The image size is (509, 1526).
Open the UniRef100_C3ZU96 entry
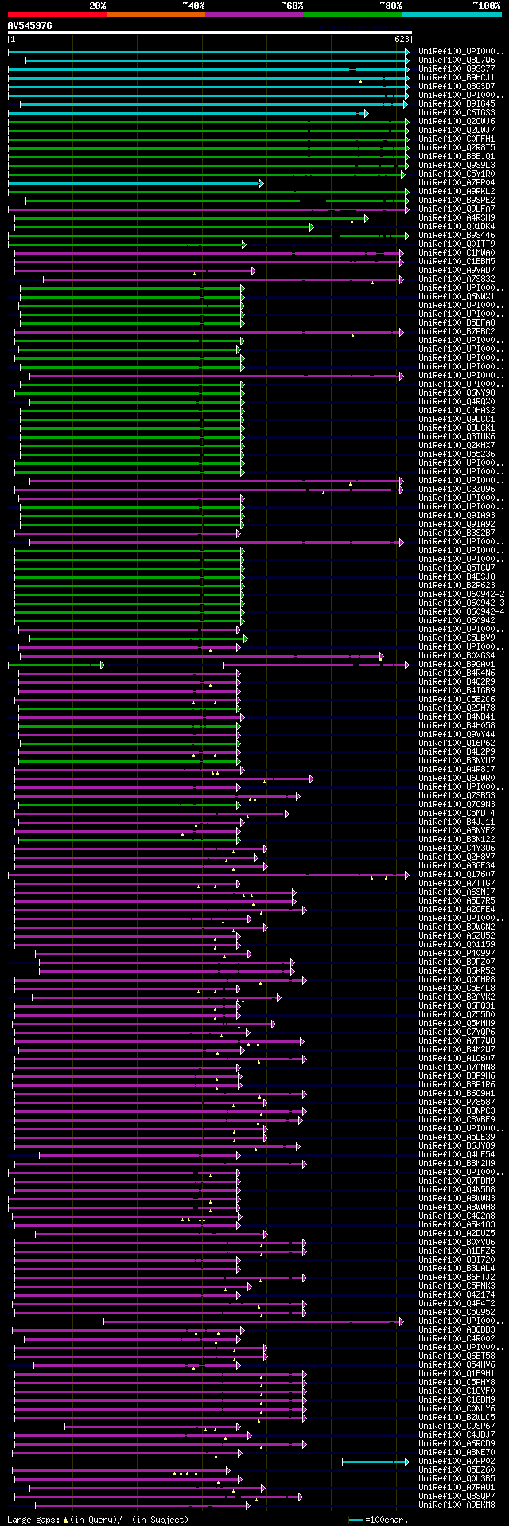(x=457, y=490)
